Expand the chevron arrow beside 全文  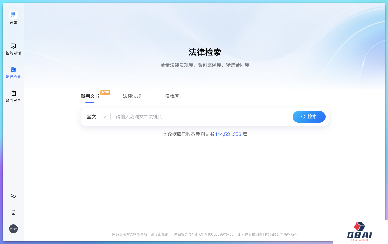tap(104, 117)
